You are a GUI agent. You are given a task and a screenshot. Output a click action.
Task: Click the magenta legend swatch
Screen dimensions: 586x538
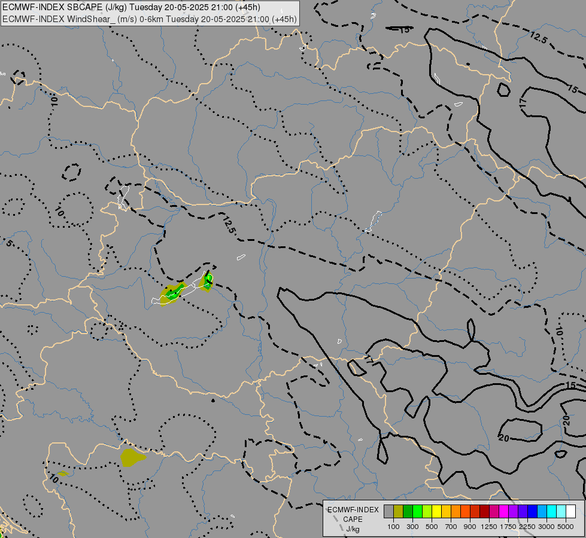pyautogui.click(x=504, y=512)
